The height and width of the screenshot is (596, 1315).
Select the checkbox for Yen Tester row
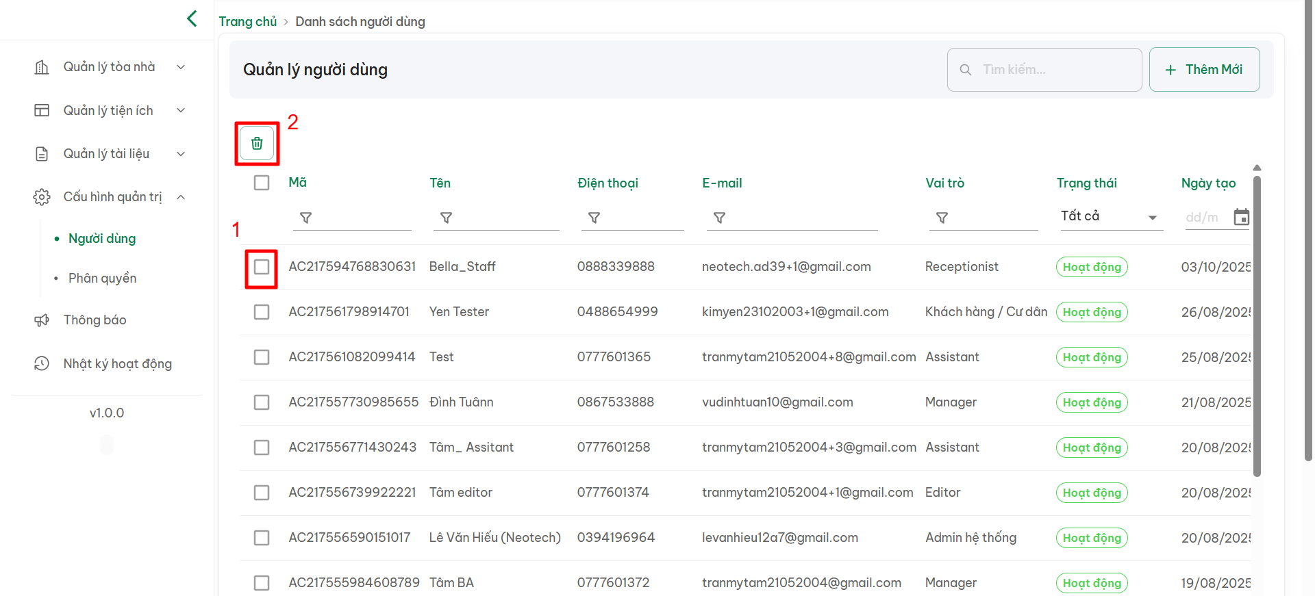pos(262,312)
